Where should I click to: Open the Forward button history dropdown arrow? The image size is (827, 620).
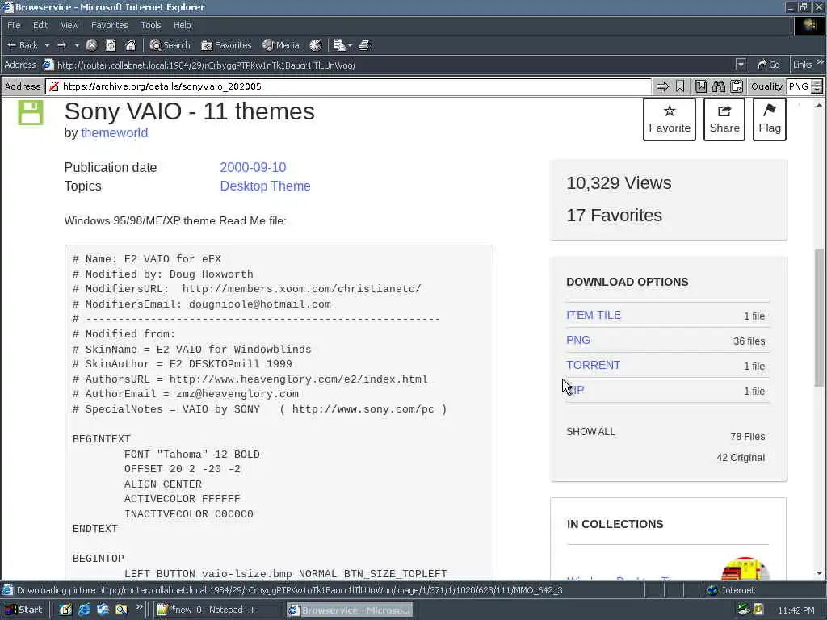[x=77, y=45]
